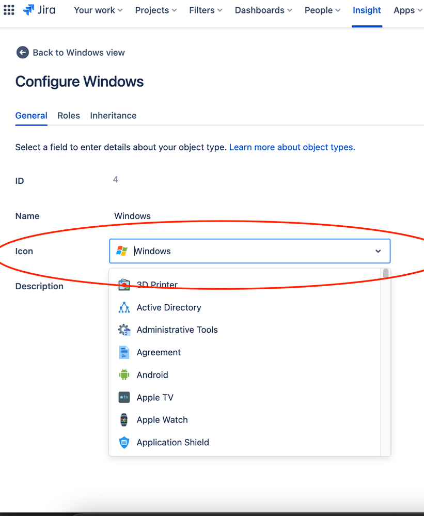424x516 pixels.
Task: Select the Apple TV option text
Action: [x=155, y=398]
